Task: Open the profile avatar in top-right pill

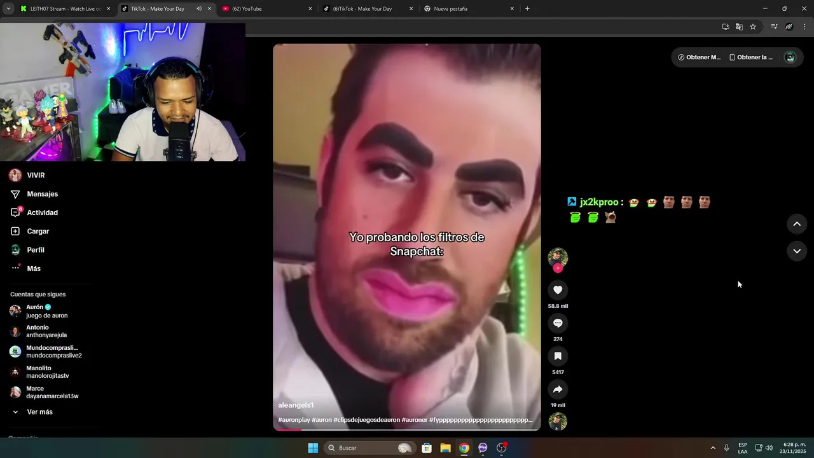Action: 790,57
